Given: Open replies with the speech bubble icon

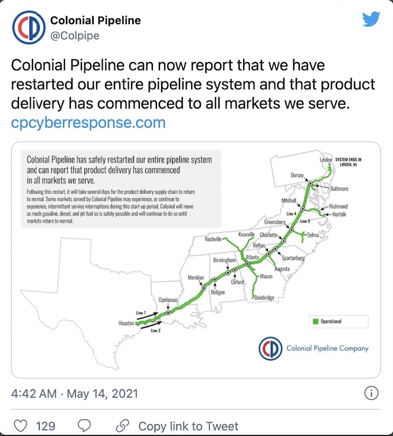Looking at the screenshot, I should click(84, 425).
